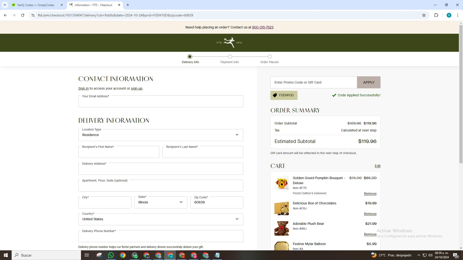The image size is (463, 260).
Task: Focus the Recipient's Last Name field
Action: (x=203, y=152)
